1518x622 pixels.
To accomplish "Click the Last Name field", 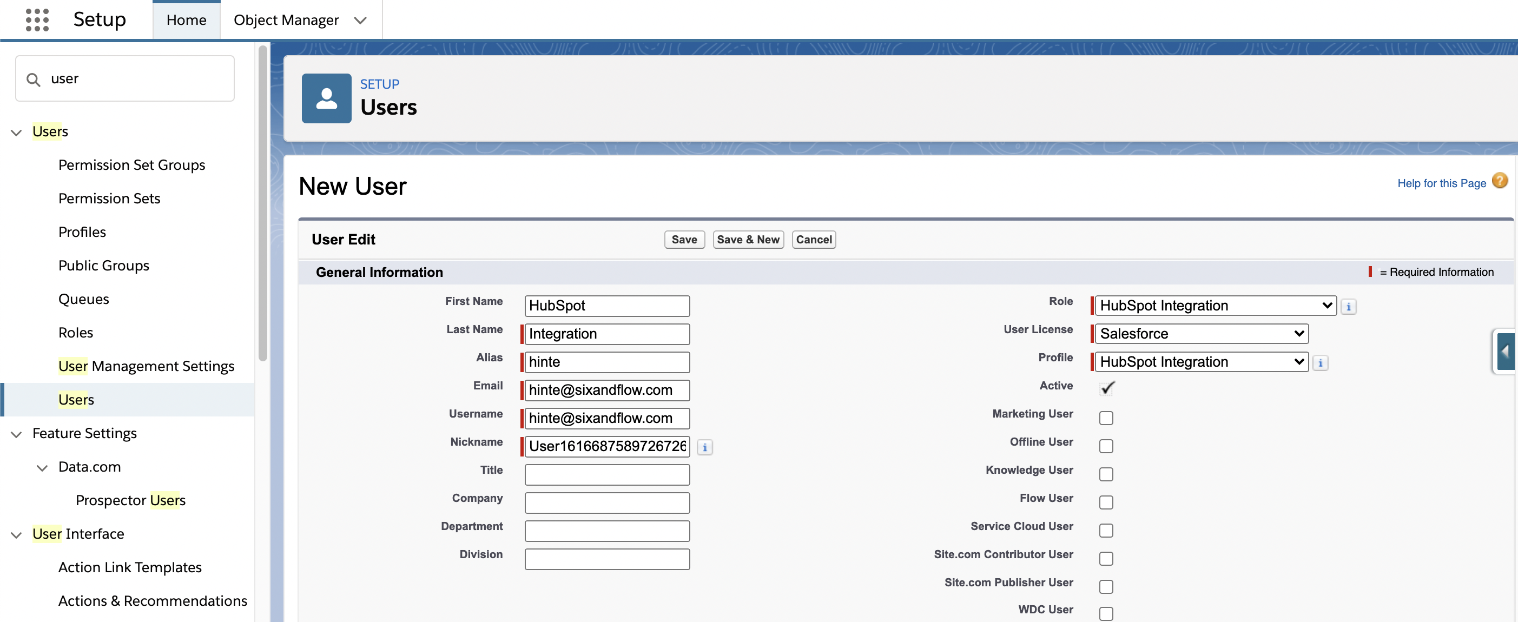I will coord(607,334).
